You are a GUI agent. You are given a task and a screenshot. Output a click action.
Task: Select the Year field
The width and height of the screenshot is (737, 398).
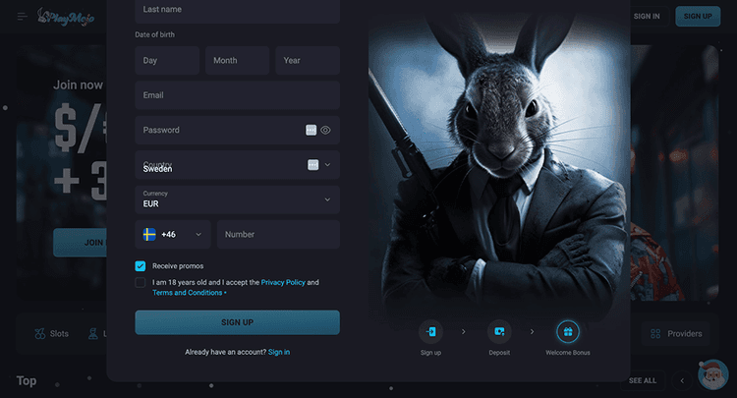(x=308, y=60)
